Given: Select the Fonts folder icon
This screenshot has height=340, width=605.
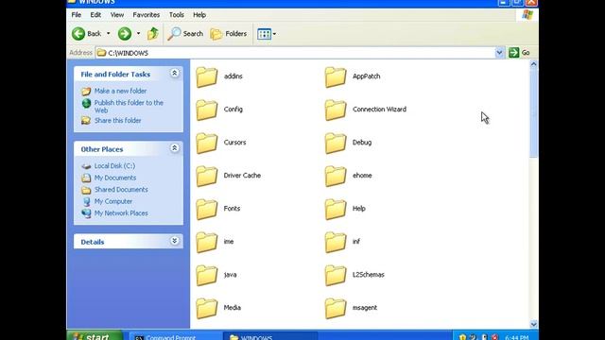Looking at the screenshot, I should (x=207, y=210).
